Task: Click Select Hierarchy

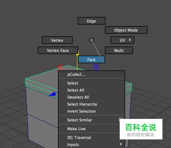Action: click(x=92, y=104)
